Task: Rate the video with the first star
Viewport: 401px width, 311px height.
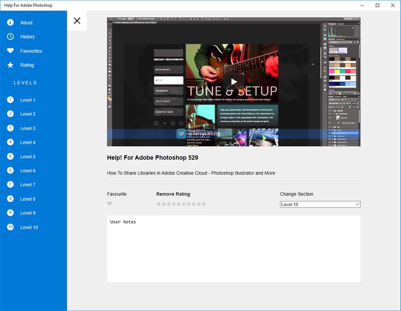Action: [x=159, y=204]
